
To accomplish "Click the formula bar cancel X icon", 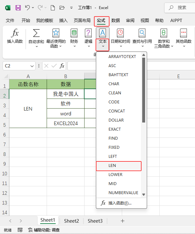I will 46,66.
